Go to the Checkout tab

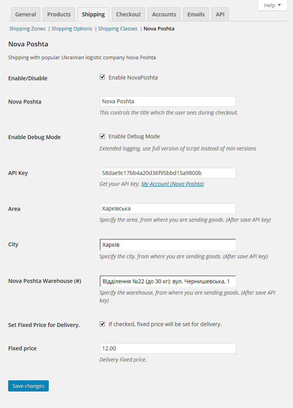tap(128, 14)
